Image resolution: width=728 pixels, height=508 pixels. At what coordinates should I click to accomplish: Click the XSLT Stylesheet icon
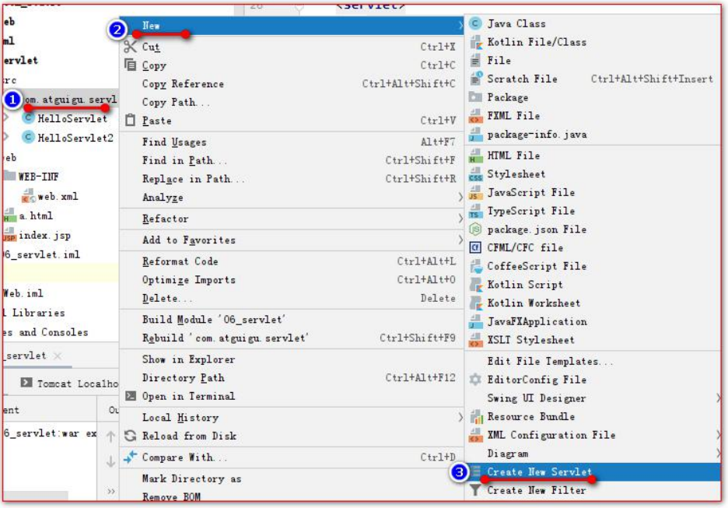(475, 340)
